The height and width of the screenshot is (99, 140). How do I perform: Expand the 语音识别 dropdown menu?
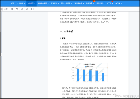[55, 3]
